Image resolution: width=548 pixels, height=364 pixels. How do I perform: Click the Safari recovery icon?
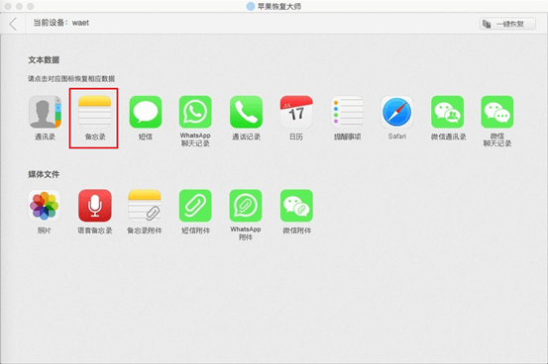[397, 112]
